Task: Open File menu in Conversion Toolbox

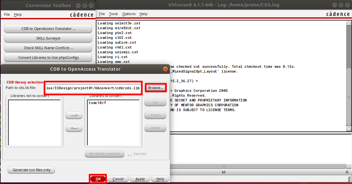Action: (x=7, y=14)
